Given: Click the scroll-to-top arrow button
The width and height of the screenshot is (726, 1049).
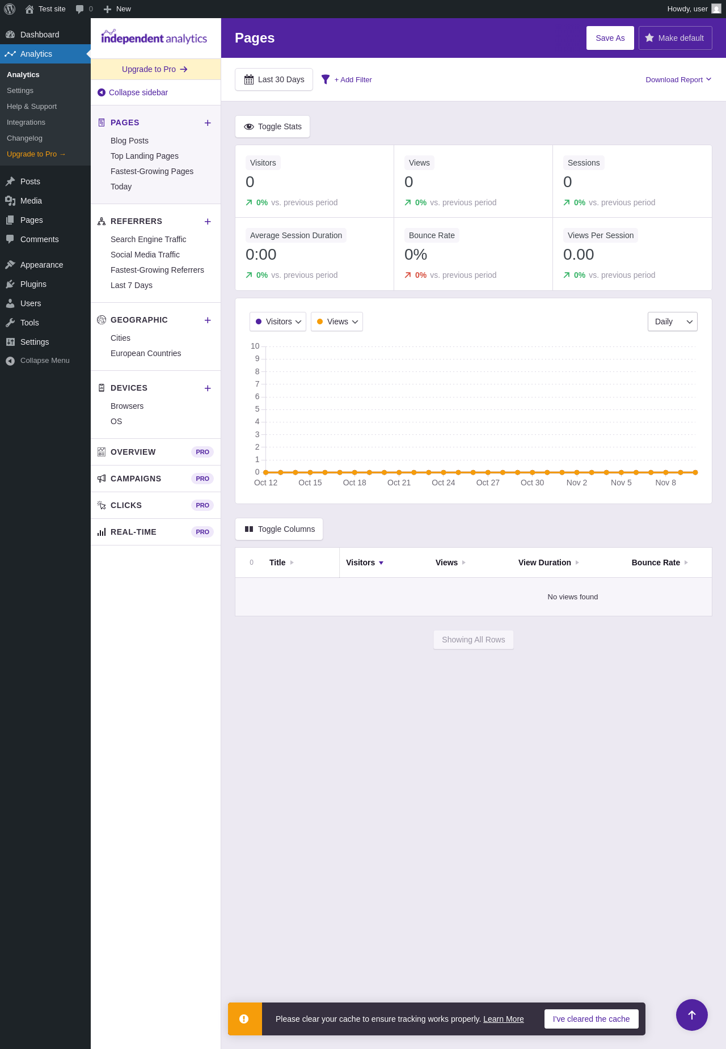Looking at the screenshot, I should click(691, 1015).
